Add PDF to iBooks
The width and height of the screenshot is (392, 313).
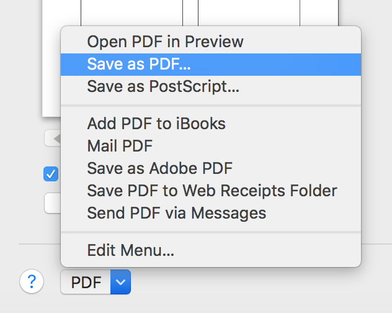pos(156,124)
